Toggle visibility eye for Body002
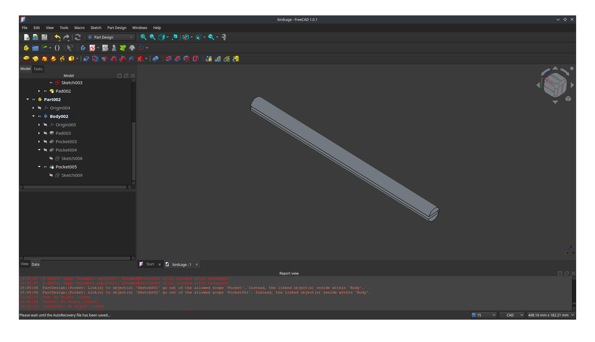Image resolution: width=595 pixels, height=342 pixels. click(39, 116)
